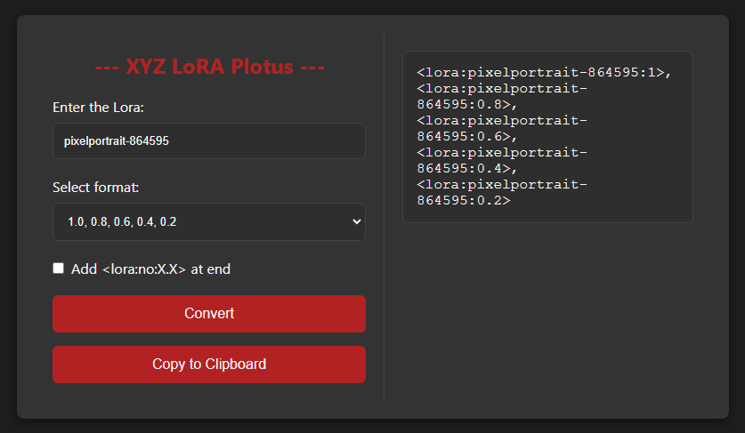
Task: Click the 'Select format:' label
Action: 95,188
